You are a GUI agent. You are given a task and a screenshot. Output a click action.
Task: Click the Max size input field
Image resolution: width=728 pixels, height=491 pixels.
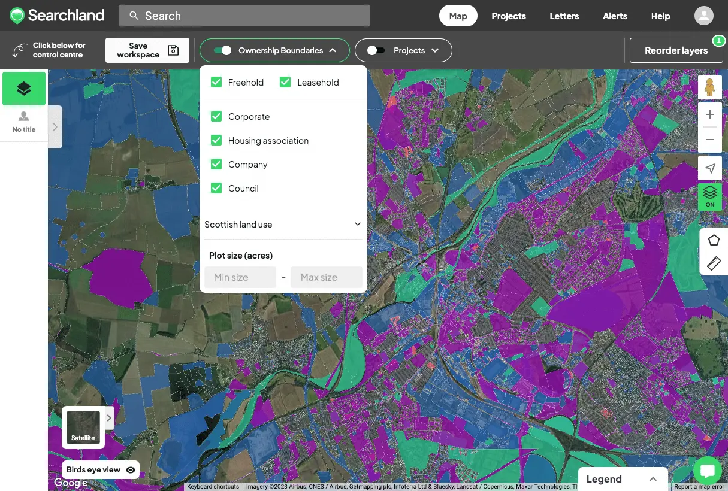click(327, 277)
